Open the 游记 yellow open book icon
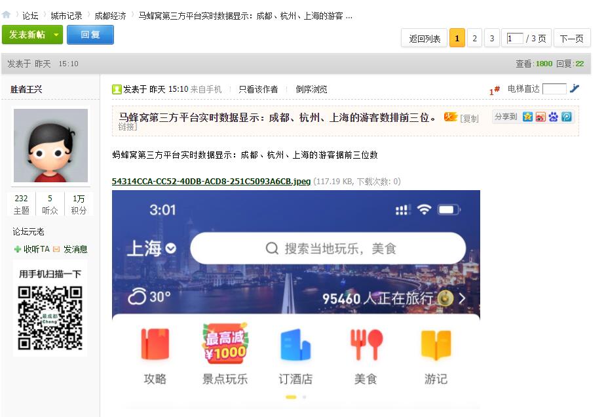 (436, 345)
